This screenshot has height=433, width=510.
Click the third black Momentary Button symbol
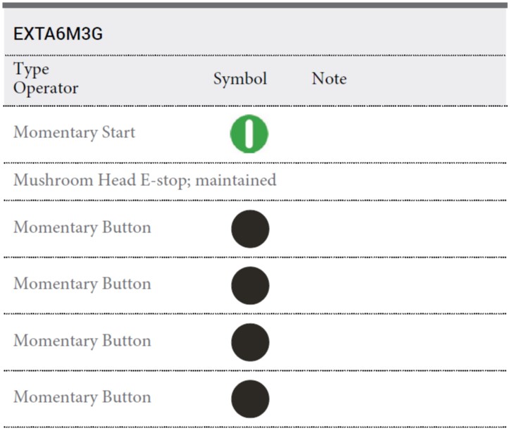pyautogui.click(x=250, y=342)
